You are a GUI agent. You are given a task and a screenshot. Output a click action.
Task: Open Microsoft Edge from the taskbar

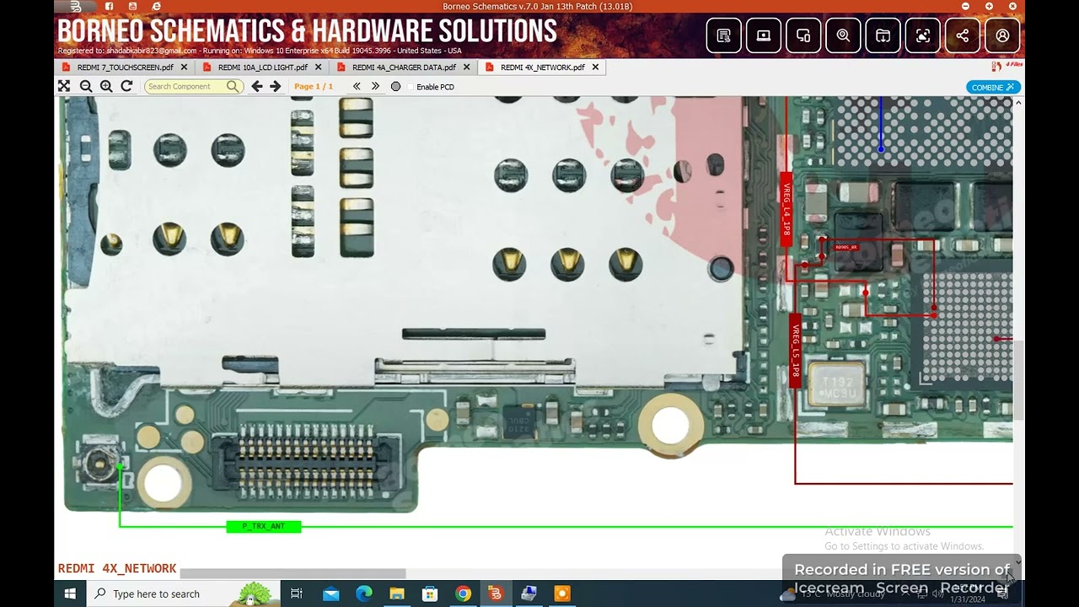363,594
